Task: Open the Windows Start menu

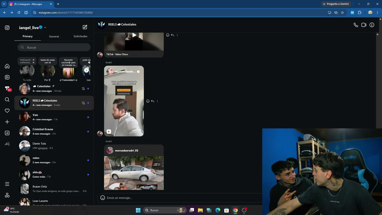Action: click(138, 210)
